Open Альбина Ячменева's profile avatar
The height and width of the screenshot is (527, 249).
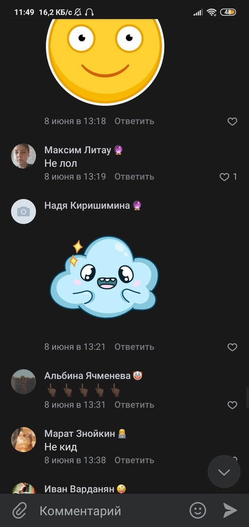[23, 382]
